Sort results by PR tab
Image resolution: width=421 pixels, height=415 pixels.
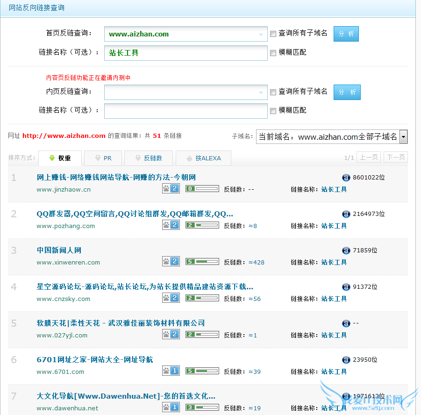103,158
